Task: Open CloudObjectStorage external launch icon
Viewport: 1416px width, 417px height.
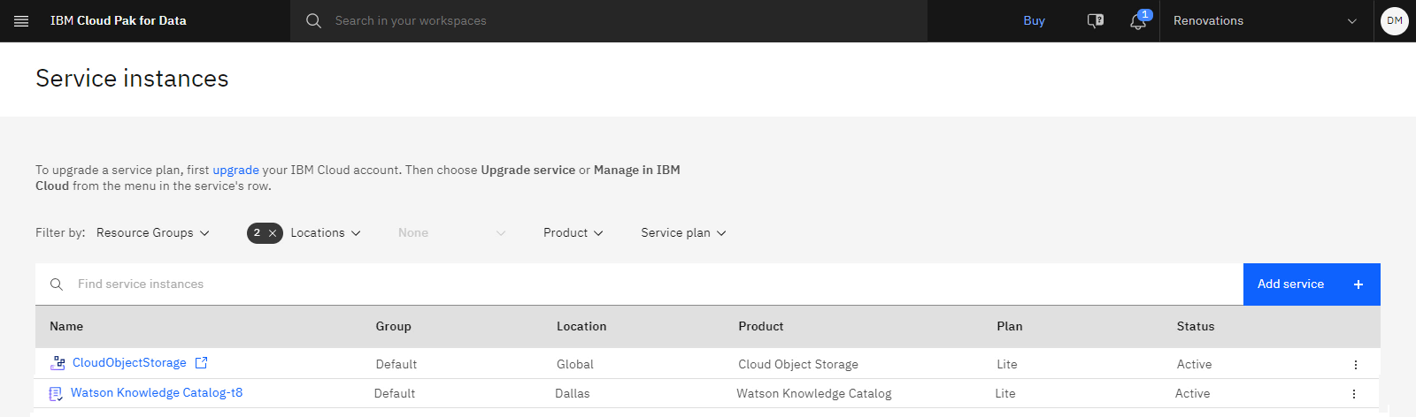Action: tap(201, 362)
